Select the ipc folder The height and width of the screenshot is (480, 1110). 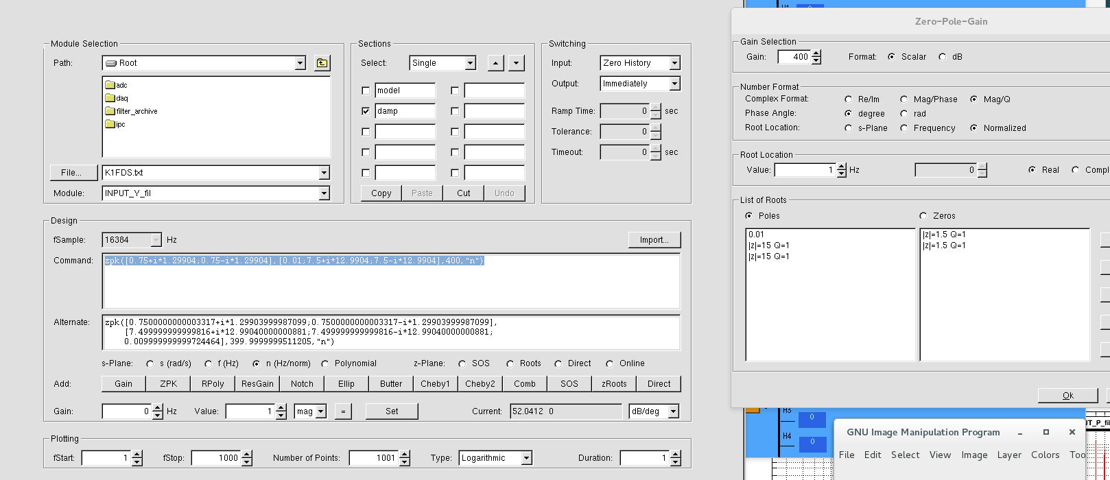(x=115, y=124)
